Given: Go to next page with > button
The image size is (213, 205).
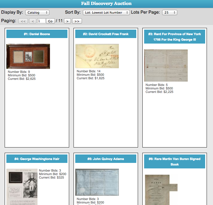Looking at the screenshot, I should click(x=67, y=21).
